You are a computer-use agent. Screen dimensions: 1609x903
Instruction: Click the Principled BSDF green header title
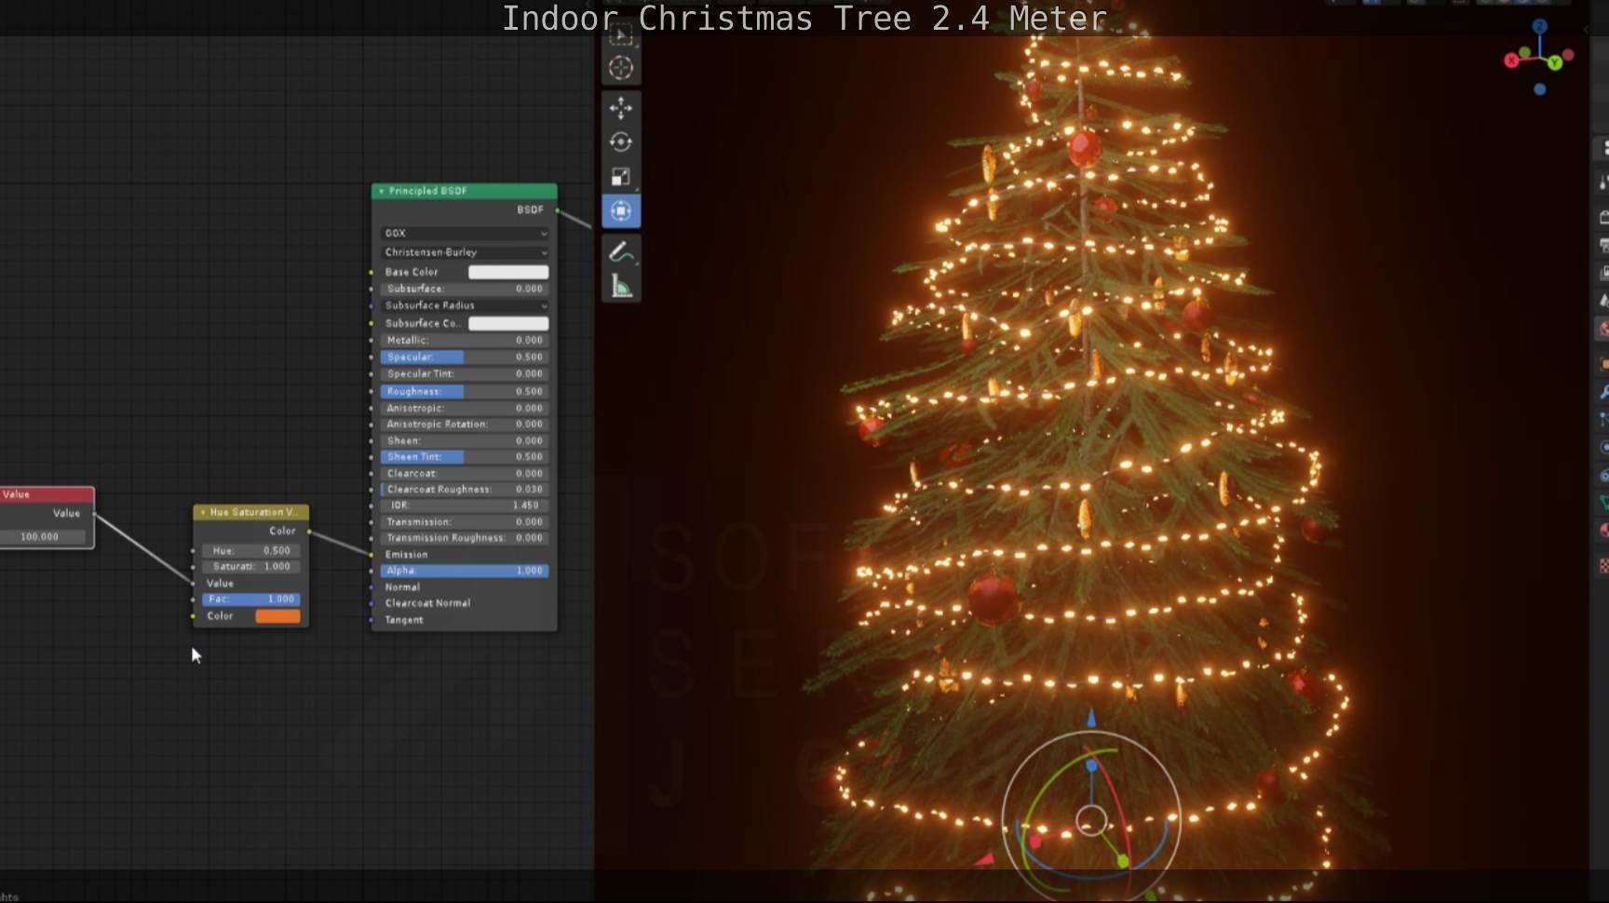click(x=427, y=191)
